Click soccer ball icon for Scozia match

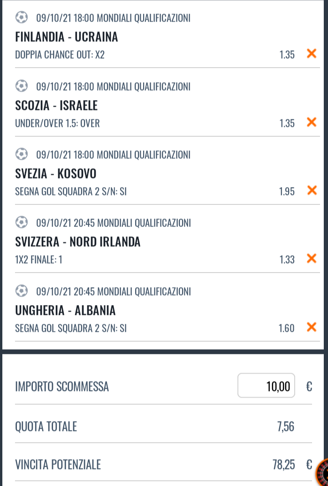(22, 86)
